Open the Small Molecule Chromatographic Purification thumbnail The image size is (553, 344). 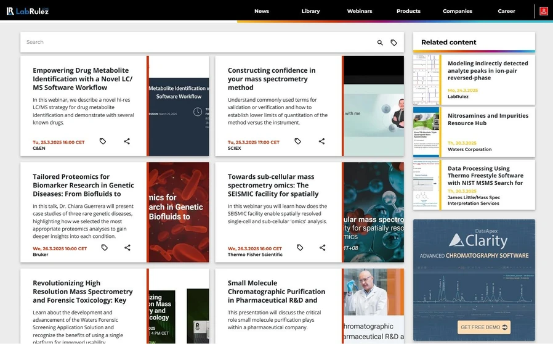[373, 305]
